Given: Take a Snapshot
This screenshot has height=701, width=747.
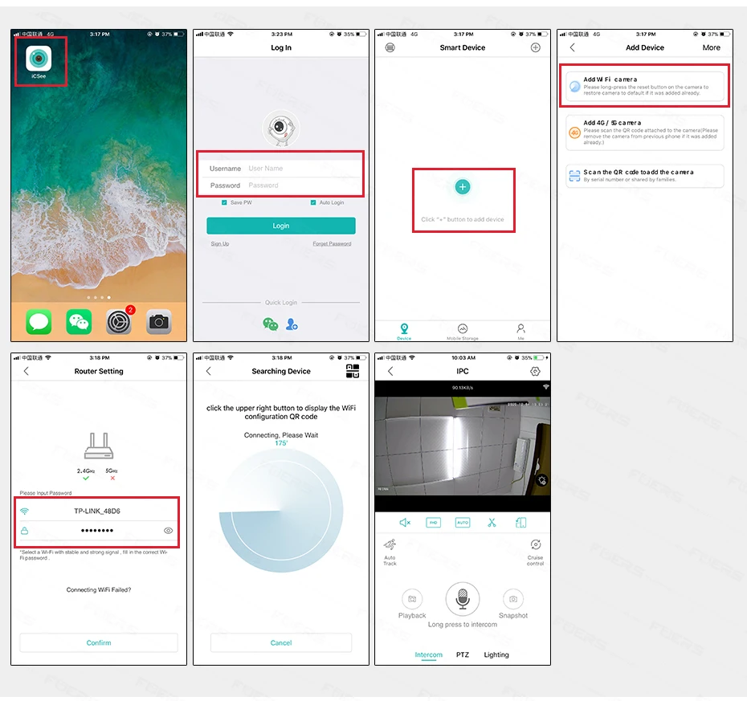Looking at the screenshot, I should 513,604.
